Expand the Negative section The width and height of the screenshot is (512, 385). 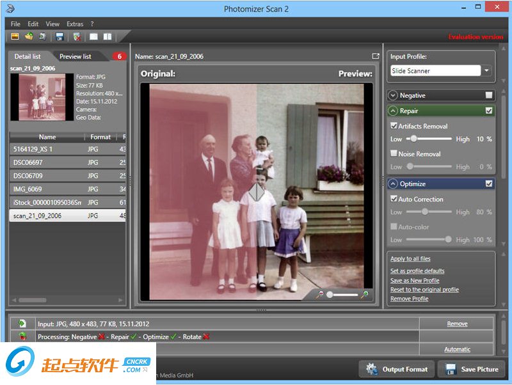(x=392, y=95)
